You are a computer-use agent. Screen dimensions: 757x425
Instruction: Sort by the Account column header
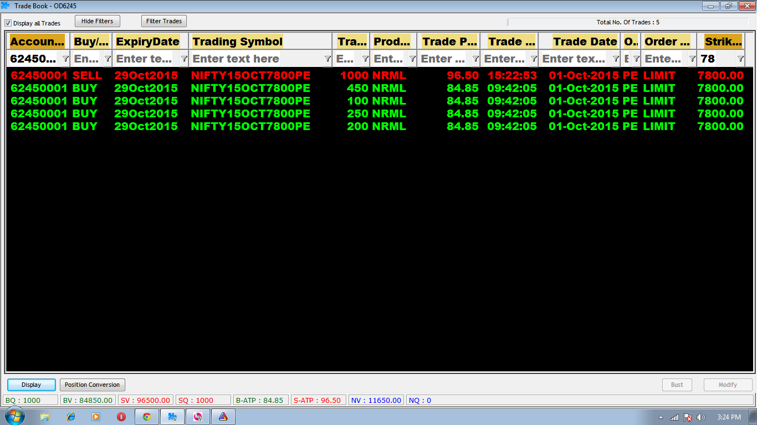(38, 42)
